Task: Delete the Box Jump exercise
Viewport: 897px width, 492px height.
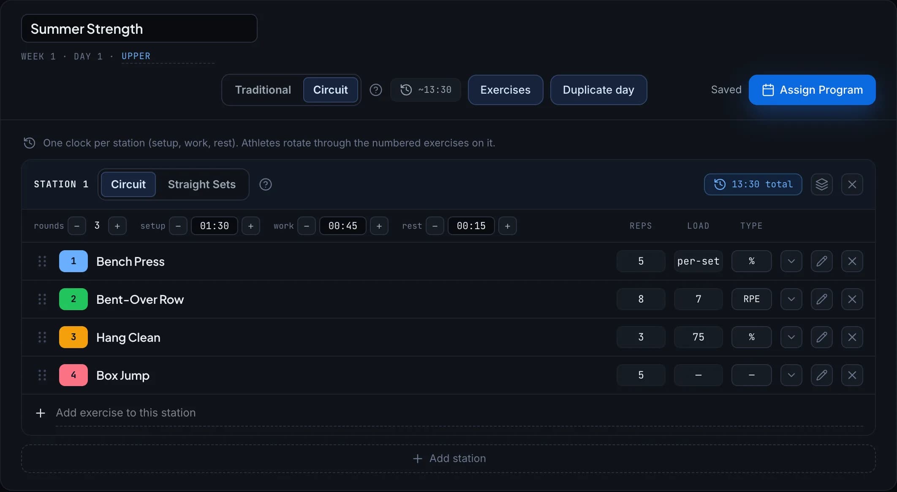Action: click(852, 375)
